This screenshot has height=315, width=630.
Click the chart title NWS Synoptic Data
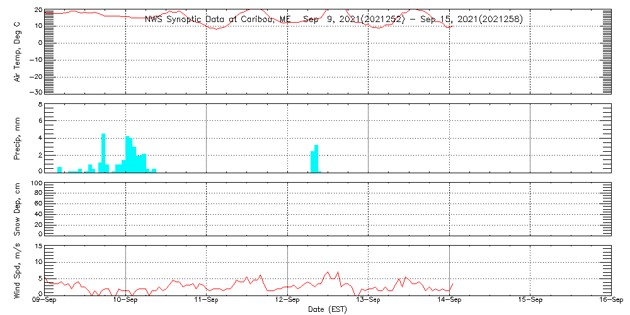[x=333, y=20]
